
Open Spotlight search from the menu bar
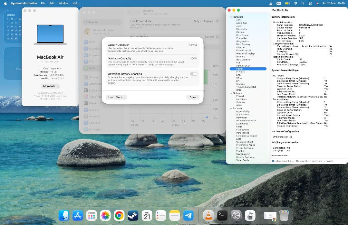pyautogui.click(x=303, y=3)
